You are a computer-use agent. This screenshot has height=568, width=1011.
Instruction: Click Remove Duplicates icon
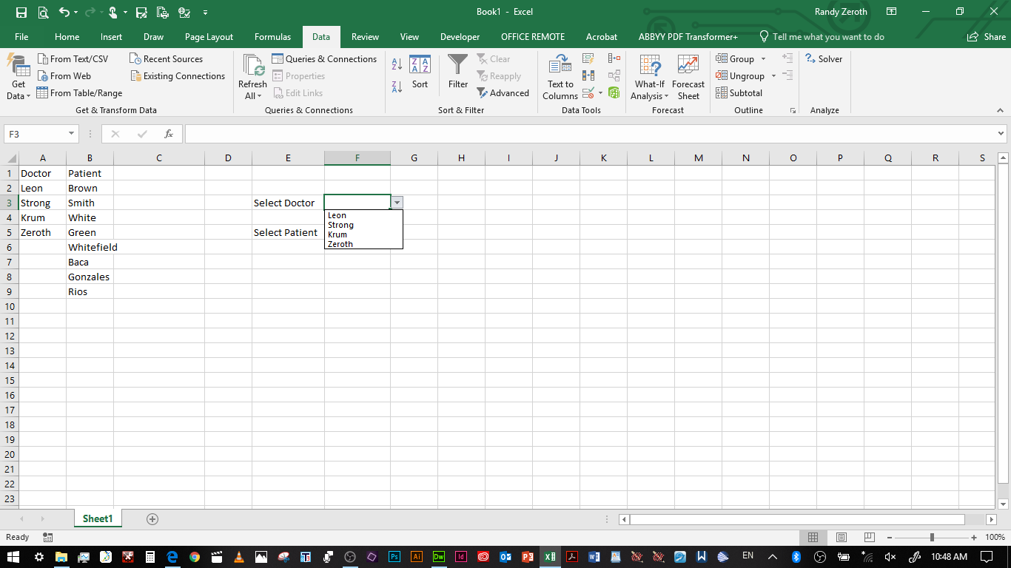[588, 75]
